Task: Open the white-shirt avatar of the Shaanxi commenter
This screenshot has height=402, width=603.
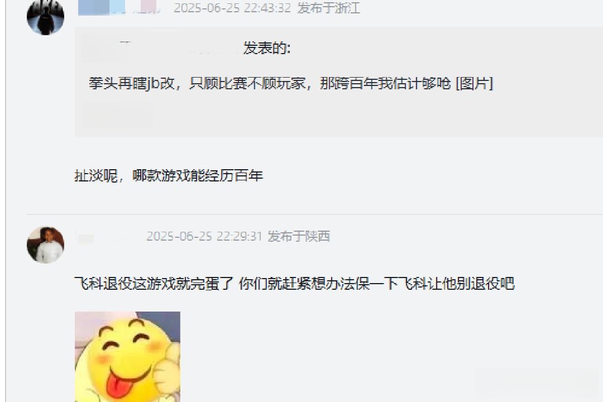Action: [45, 245]
